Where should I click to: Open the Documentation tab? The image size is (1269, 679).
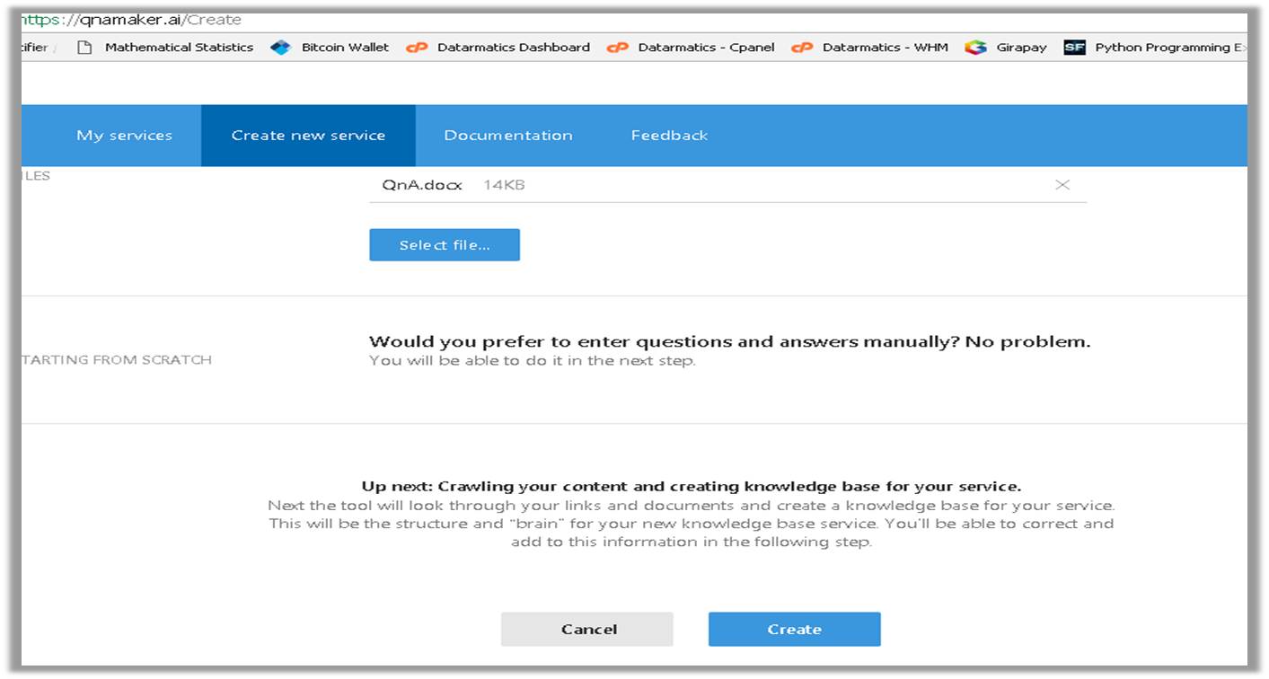pos(508,136)
